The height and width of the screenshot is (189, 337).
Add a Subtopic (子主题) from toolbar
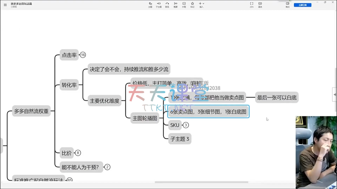pyautogui.click(x=159, y=4)
